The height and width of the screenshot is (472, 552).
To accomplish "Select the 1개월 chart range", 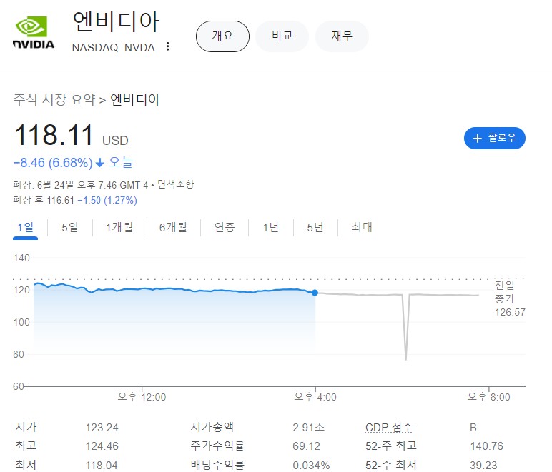I will [119, 227].
